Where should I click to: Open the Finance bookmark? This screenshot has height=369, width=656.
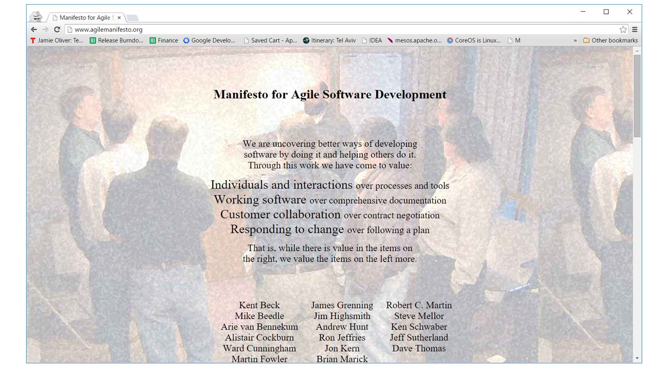pyautogui.click(x=164, y=40)
